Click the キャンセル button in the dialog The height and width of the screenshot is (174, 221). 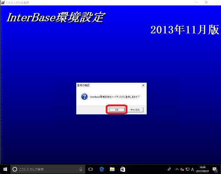[135, 110]
